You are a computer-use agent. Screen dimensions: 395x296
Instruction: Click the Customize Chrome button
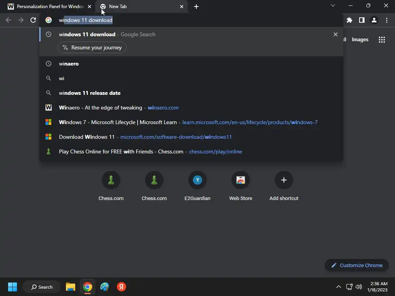357,265
